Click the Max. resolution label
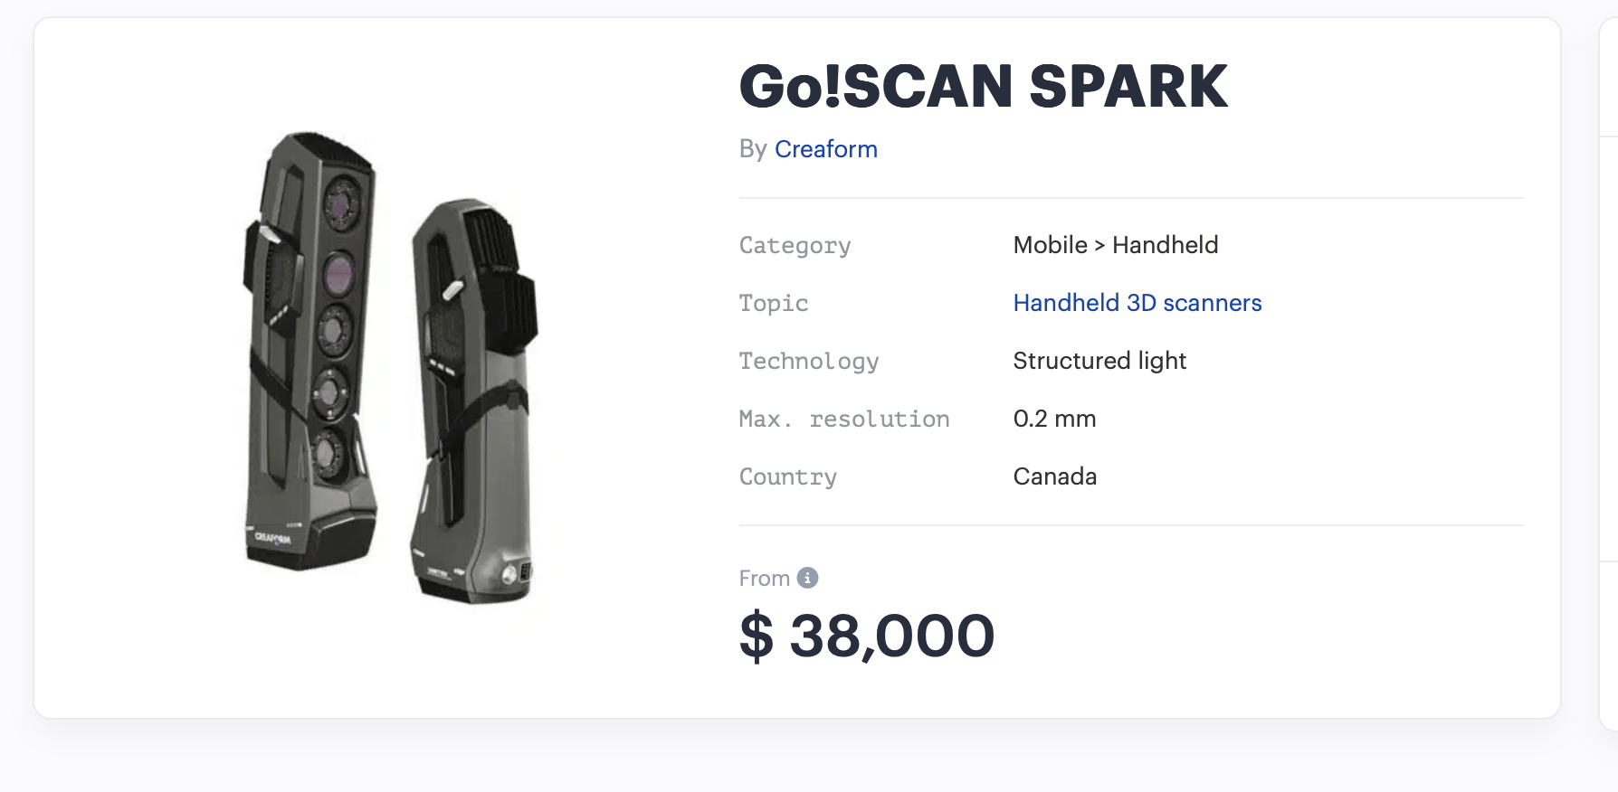The image size is (1618, 792). [843, 420]
